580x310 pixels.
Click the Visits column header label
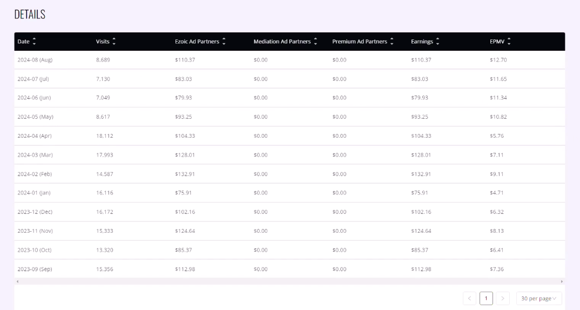(x=103, y=42)
